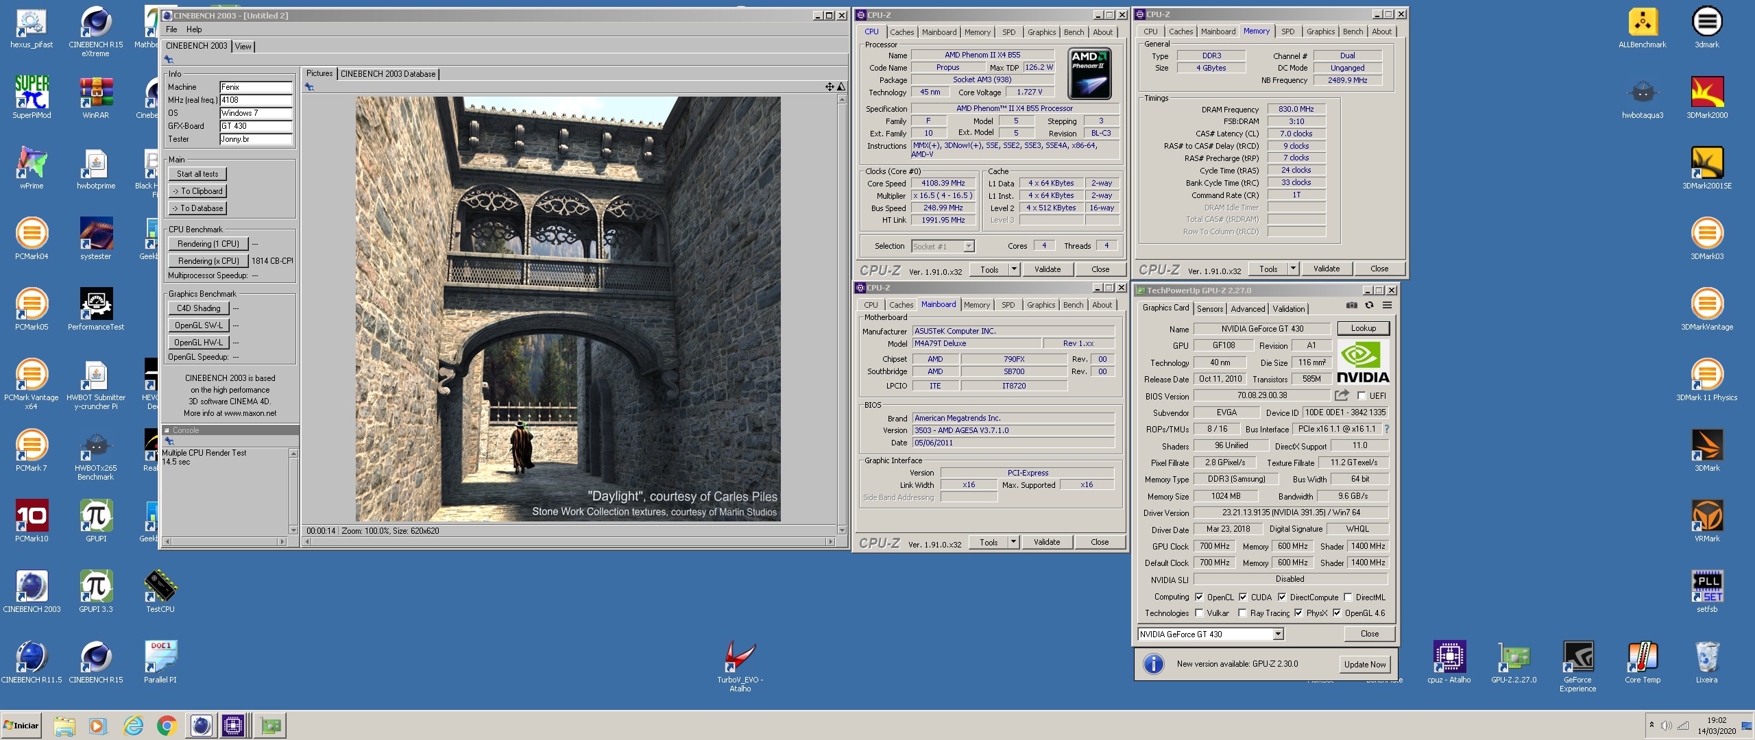Click the CINEBENCH picture vertical scrollbar
Viewport: 1755px width, 740px height.
pos(842,315)
